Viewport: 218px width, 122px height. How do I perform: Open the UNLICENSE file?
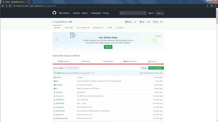[x=60, y=103]
